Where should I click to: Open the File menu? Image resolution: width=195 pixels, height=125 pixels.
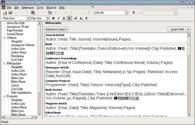(x=9, y=8)
